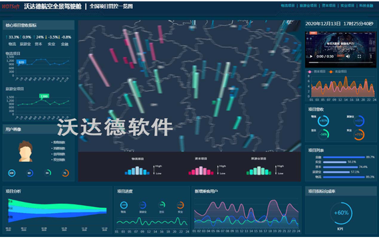Enter video fullscreen mode
379x239 pixels.
tap(359, 56)
